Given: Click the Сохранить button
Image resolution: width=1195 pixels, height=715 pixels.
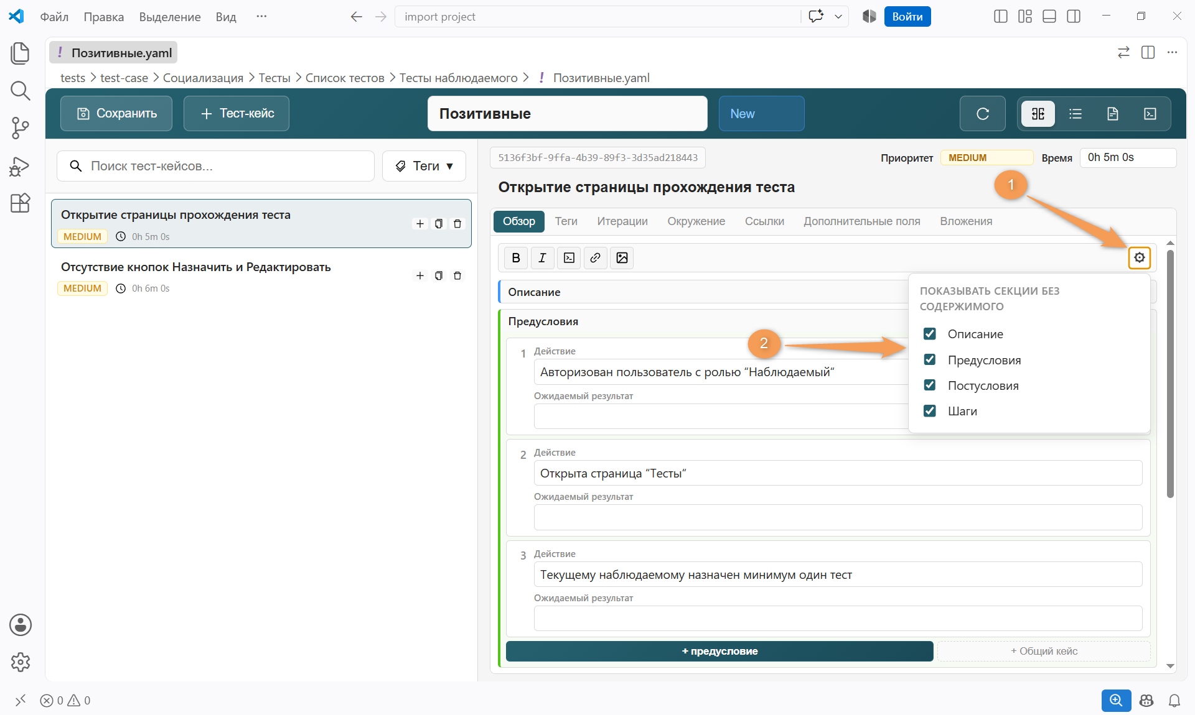Looking at the screenshot, I should tap(116, 114).
